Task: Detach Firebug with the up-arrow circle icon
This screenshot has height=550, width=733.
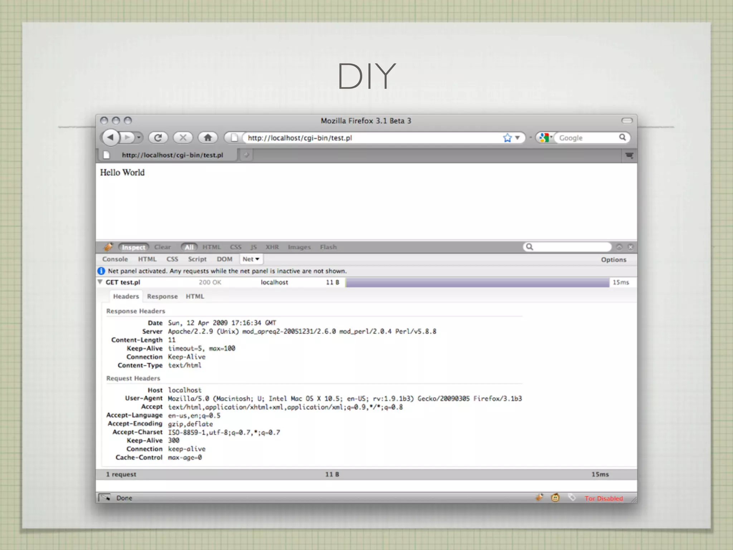Action: click(x=619, y=247)
